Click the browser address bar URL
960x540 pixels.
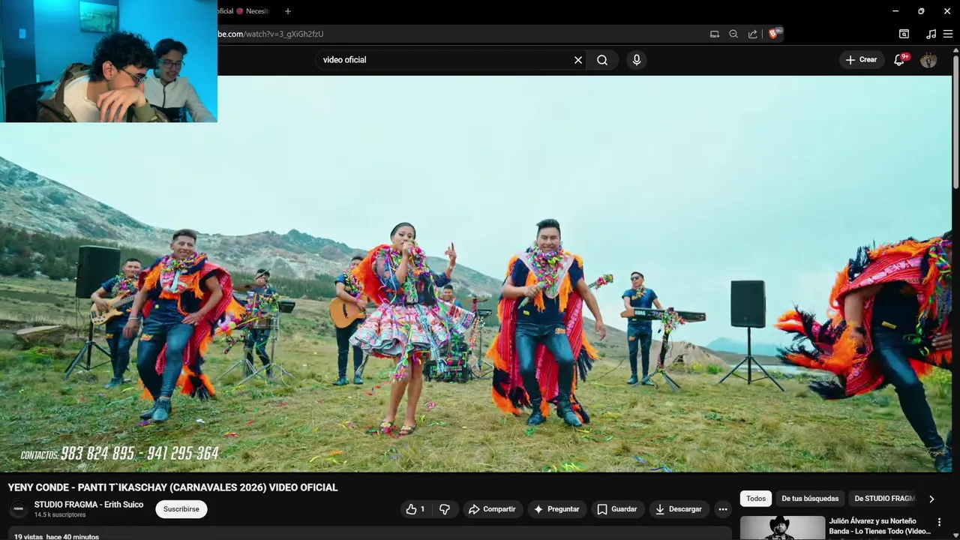click(x=271, y=34)
